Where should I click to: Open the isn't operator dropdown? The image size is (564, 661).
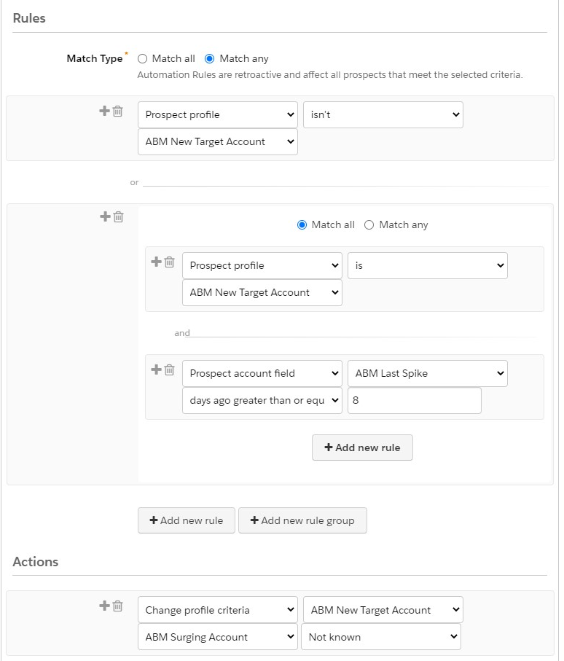383,115
